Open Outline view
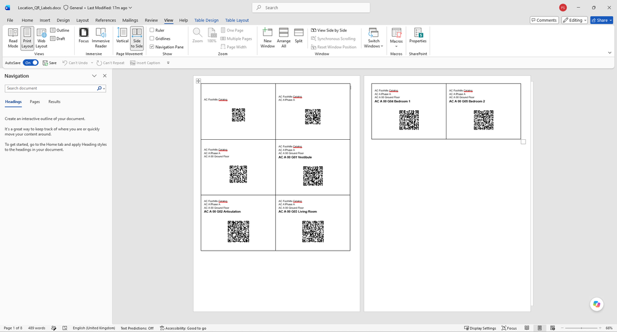Image resolution: width=617 pixels, height=332 pixels. pyautogui.click(x=60, y=30)
